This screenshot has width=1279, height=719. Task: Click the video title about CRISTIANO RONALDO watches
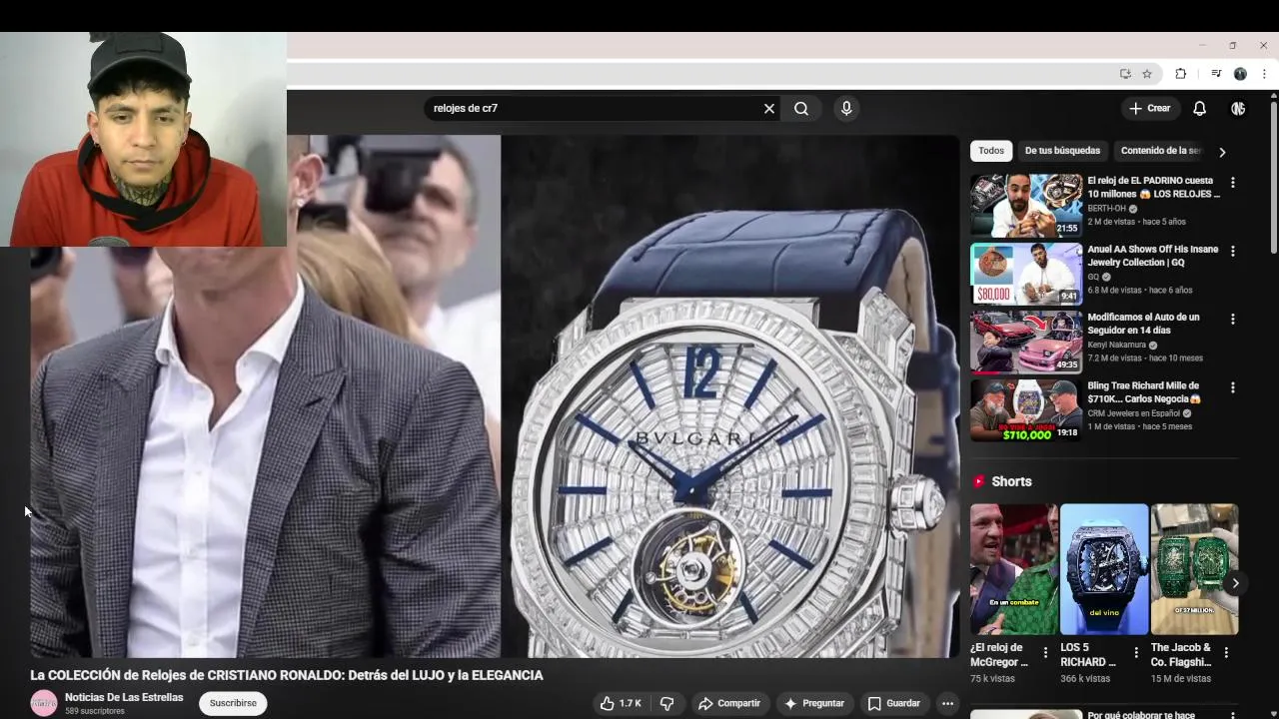(x=287, y=675)
